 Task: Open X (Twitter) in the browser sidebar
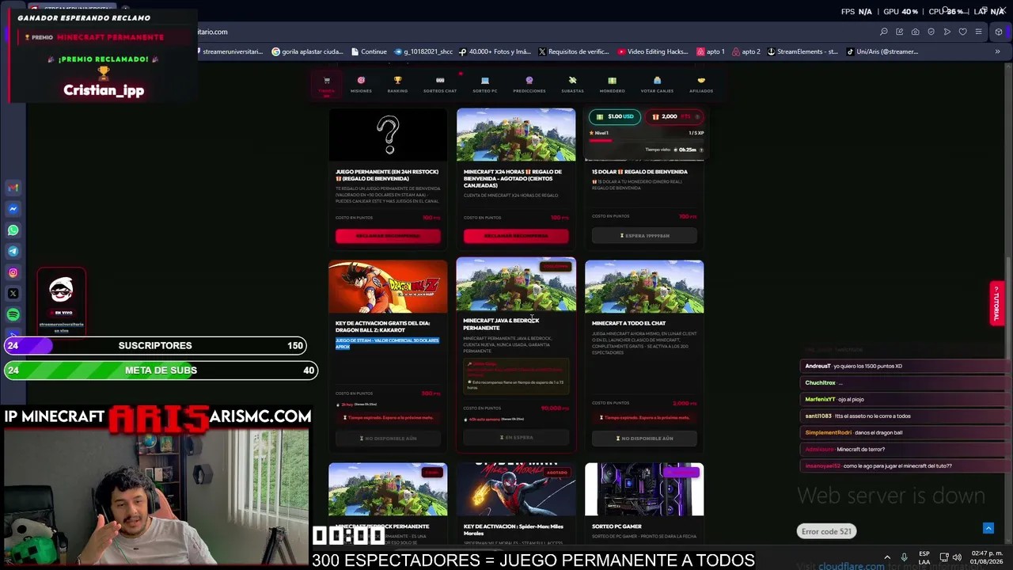click(13, 294)
